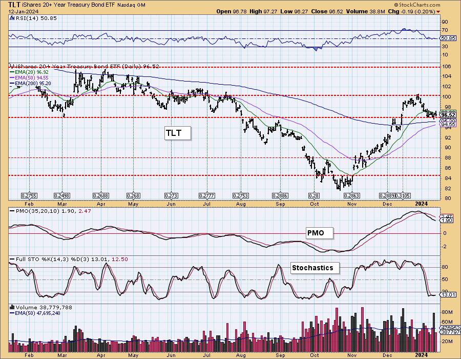Click the RSI(14) 50.85 panel label
461x359 pixels.
point(36,18)
